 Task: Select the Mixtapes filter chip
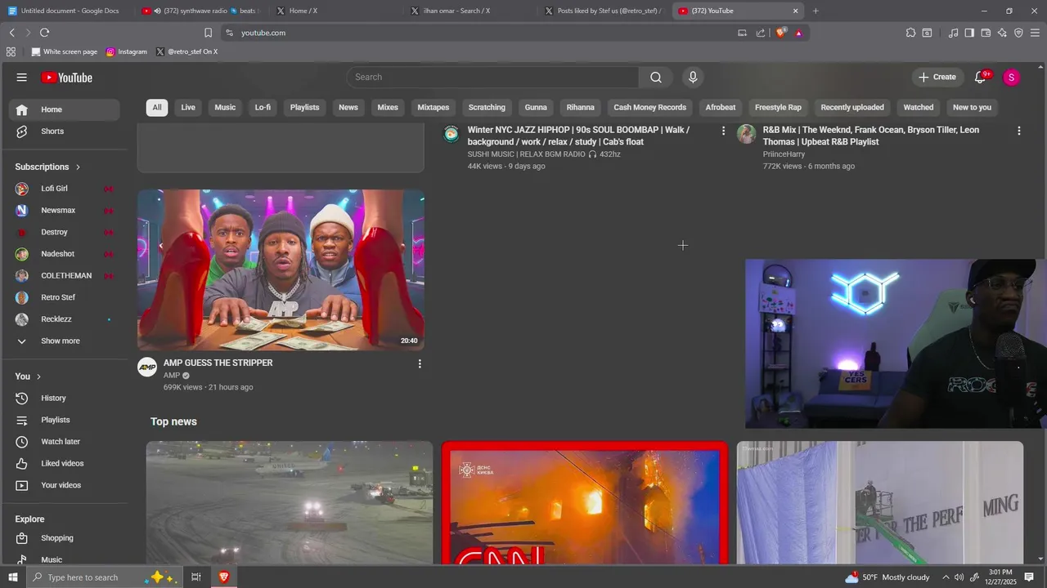pyautogui.click(x=434, y=108)
